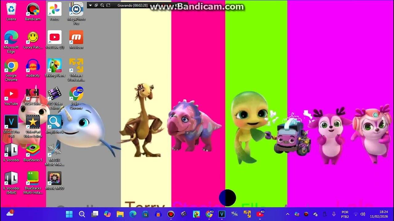Open the João - Chrome profile shortcut
This screenshot has height=221, width=394.
pyautogui.click(x=76, y=99)
